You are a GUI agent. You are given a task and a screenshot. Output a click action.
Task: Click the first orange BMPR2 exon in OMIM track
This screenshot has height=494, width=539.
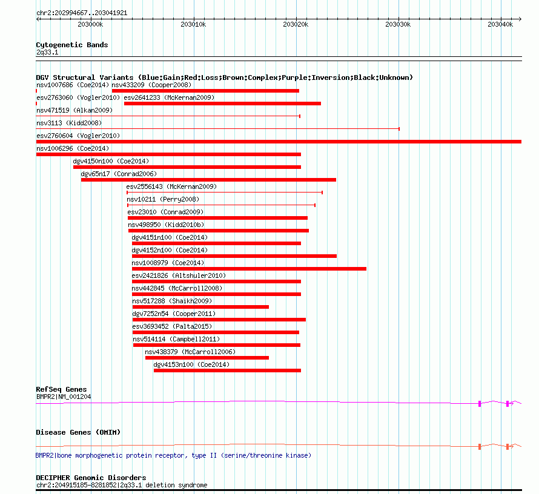[x=480, y=447]
